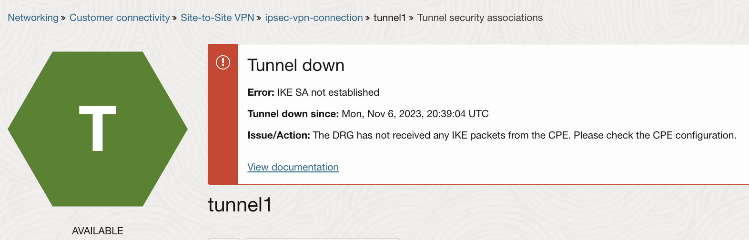The height and width of the screenshot is (240, 749).
Task: Open the View documentation link
Action: 293,167
